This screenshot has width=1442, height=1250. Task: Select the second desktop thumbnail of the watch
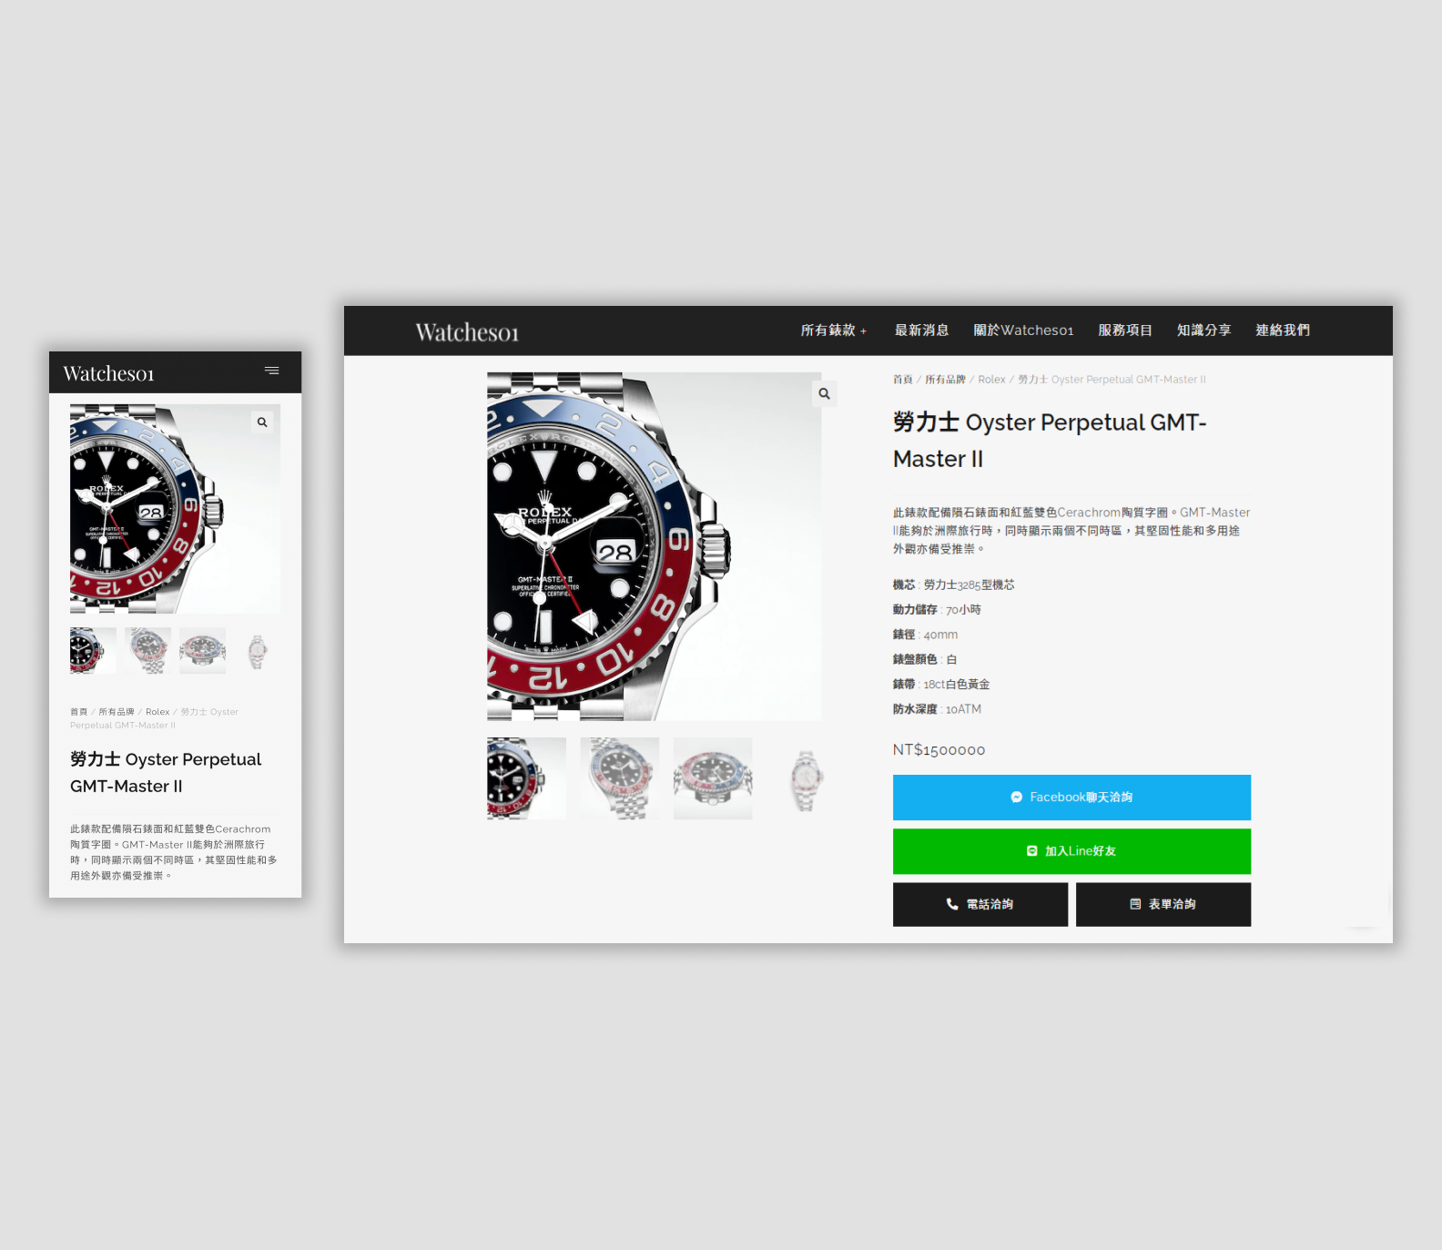(x=620, y=778)
